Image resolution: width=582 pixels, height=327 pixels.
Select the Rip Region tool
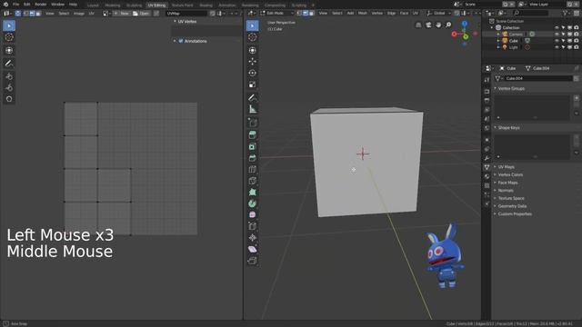[253, 261]
